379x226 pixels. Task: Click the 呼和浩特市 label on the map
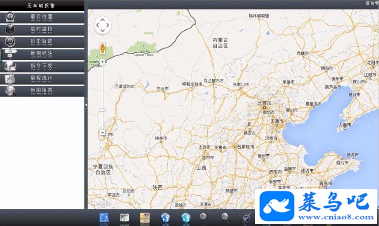[x=192, y=84]
